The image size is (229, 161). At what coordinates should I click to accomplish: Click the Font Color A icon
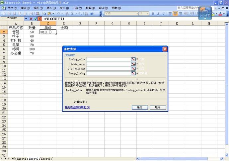(x=220, y=14)
